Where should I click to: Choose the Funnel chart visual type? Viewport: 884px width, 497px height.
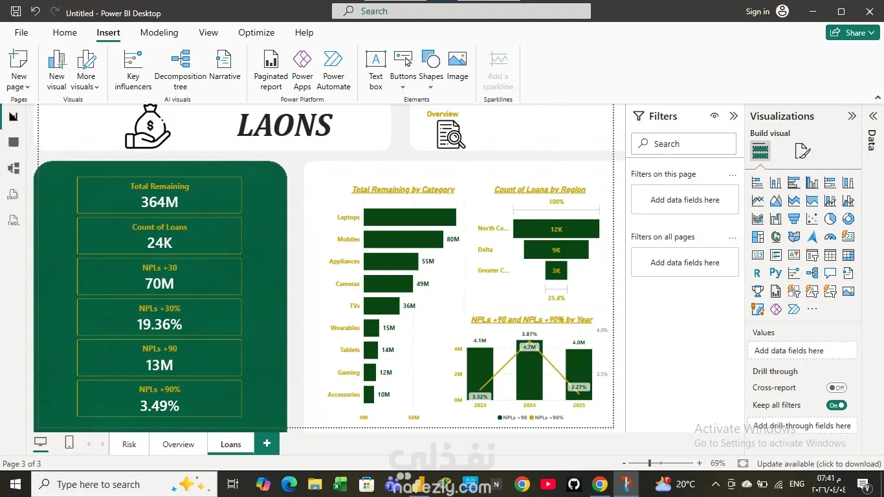click(x=794, y=219)
